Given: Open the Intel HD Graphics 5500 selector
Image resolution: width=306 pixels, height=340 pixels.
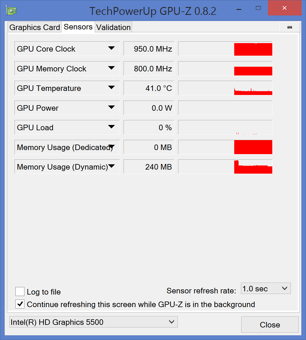Looking at the screenshot, I should click(x=93, y=322).
